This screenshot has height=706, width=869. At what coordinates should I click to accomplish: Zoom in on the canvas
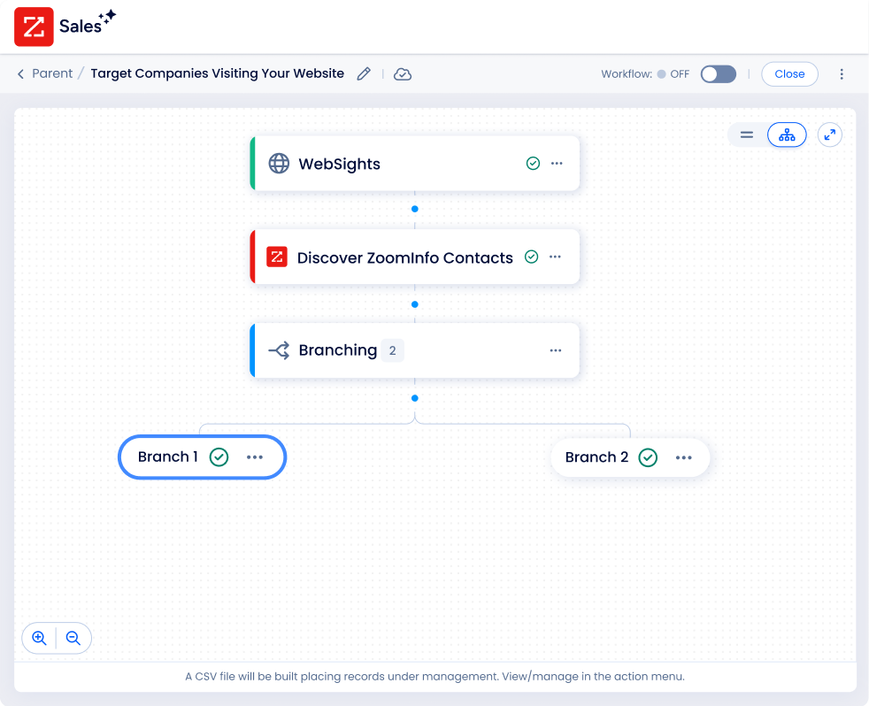point(39,638)
